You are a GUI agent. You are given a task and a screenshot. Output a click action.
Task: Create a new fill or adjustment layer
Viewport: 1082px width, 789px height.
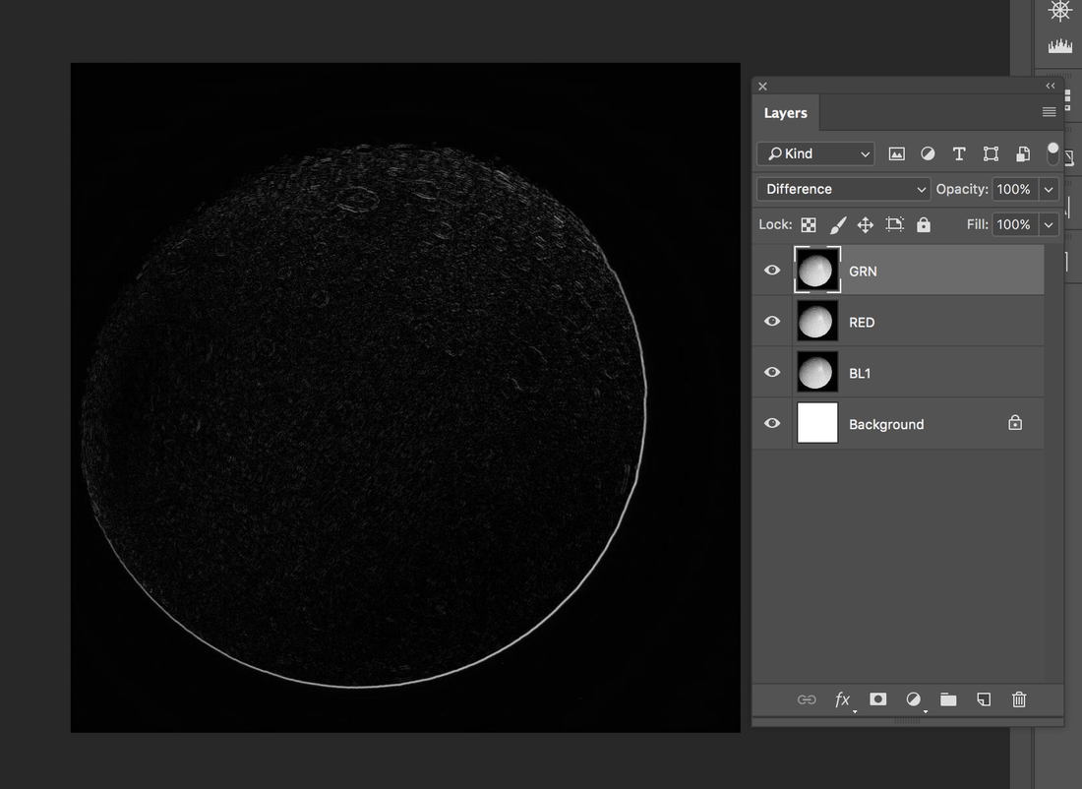pyautogui.click(x=914, y=699)
